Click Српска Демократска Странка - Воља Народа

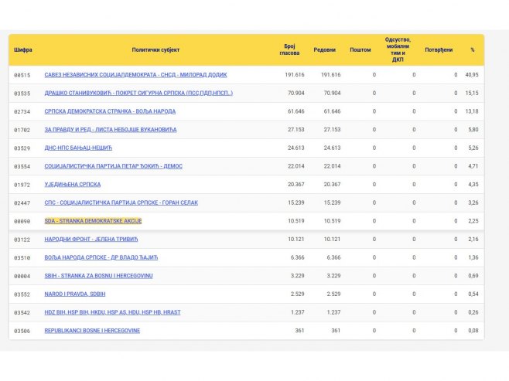click(x=110, y=111)
